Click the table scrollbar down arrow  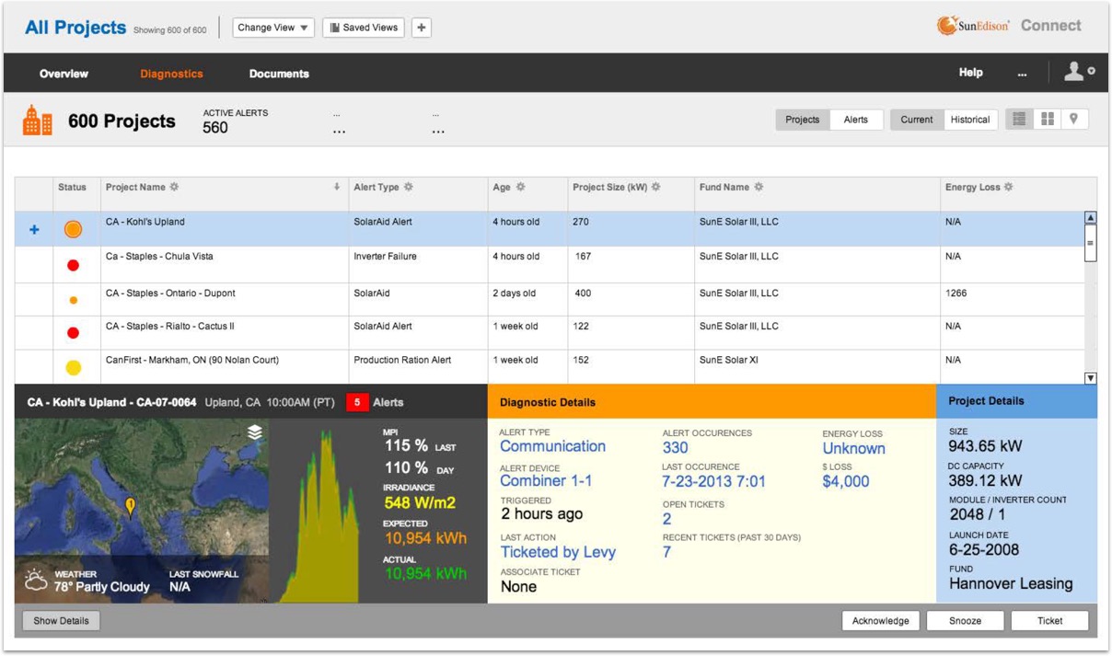(1090, 378)
